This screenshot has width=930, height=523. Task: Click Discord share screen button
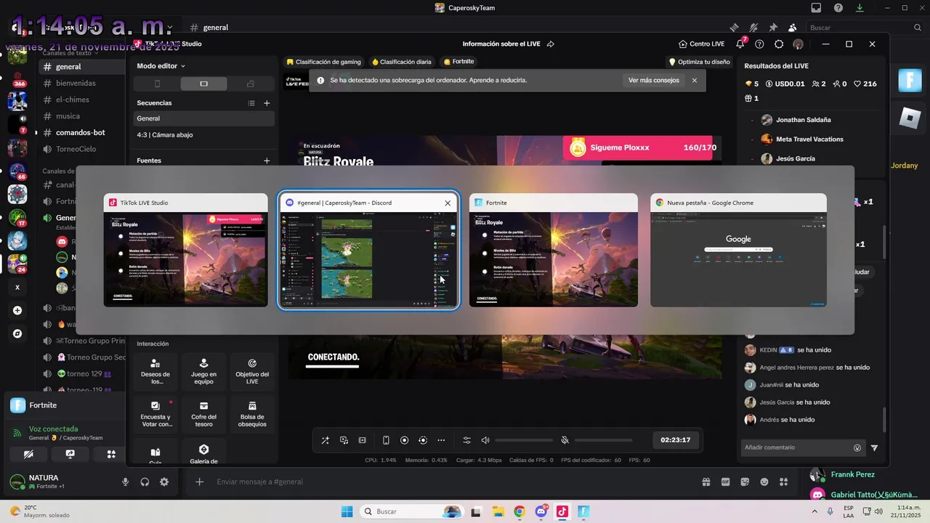click(70, 454)
